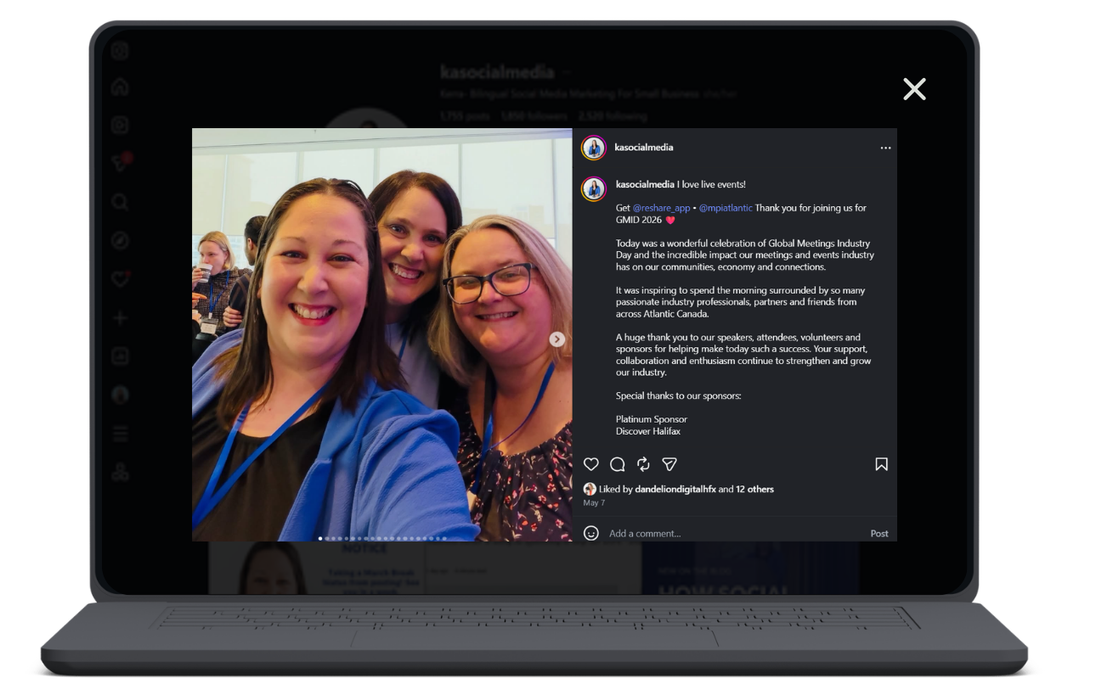The image size is (1096, 679).
Task: Save the post with the bookmark icon
Action: [x=882, y=464]
